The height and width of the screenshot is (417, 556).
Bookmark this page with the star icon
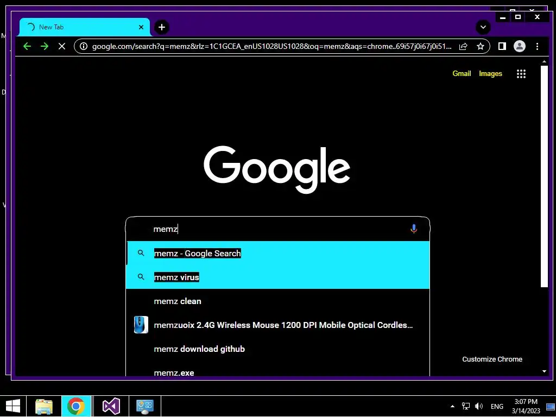480,47
